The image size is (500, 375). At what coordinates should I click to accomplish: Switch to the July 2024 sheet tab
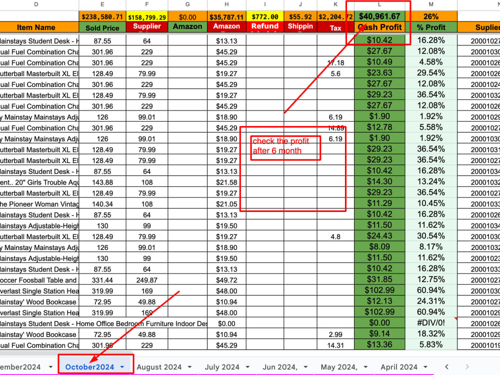(222, 366)
